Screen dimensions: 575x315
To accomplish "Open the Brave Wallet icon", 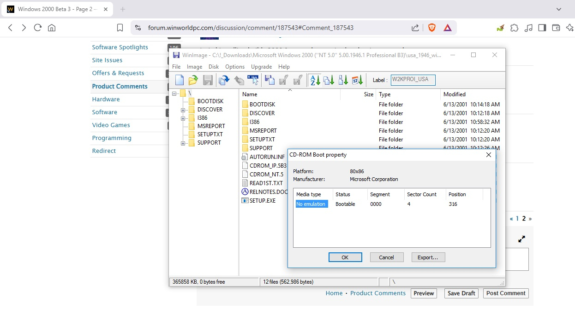I will [556, 28].
